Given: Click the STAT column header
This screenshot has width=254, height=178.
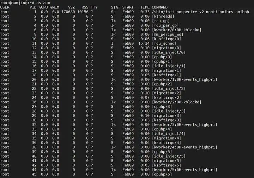Looking at the screenshot, I should tap(115, 7).
